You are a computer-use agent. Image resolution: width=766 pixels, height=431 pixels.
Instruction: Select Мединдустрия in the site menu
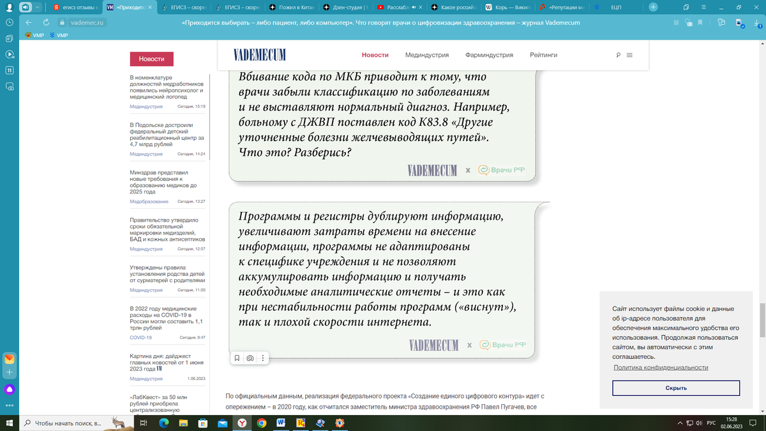pyautogui.click(x=426, y=55)
